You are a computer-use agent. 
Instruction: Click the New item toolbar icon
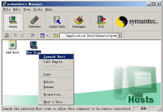point(6,36)
